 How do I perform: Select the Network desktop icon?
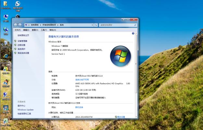[x=6, y=31]
